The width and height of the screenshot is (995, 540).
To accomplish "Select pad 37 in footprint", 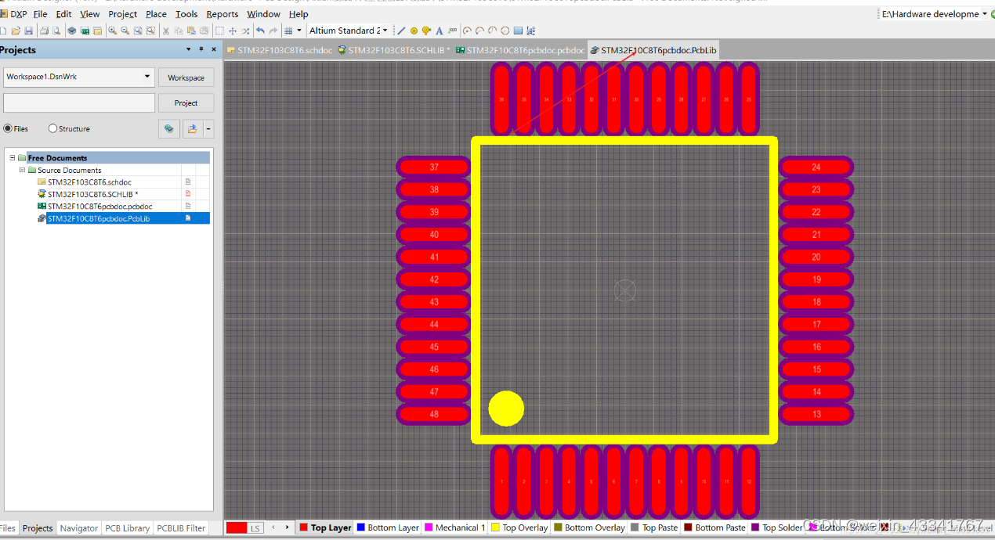I will tap(434, 167).
